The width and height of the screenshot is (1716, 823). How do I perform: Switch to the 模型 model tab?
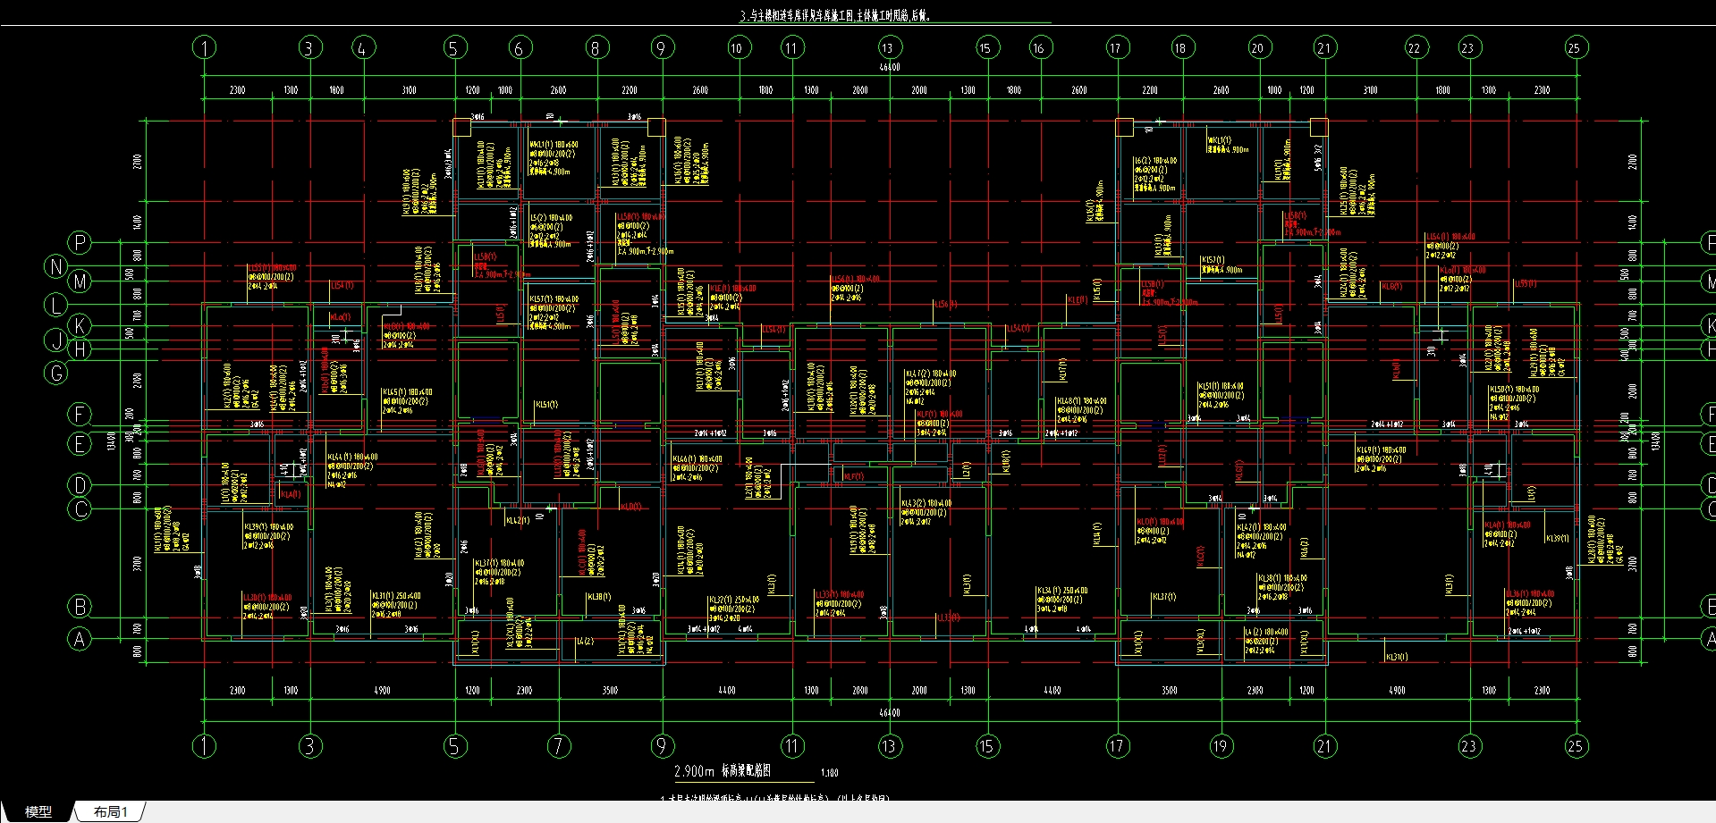(x=38, y=811)
